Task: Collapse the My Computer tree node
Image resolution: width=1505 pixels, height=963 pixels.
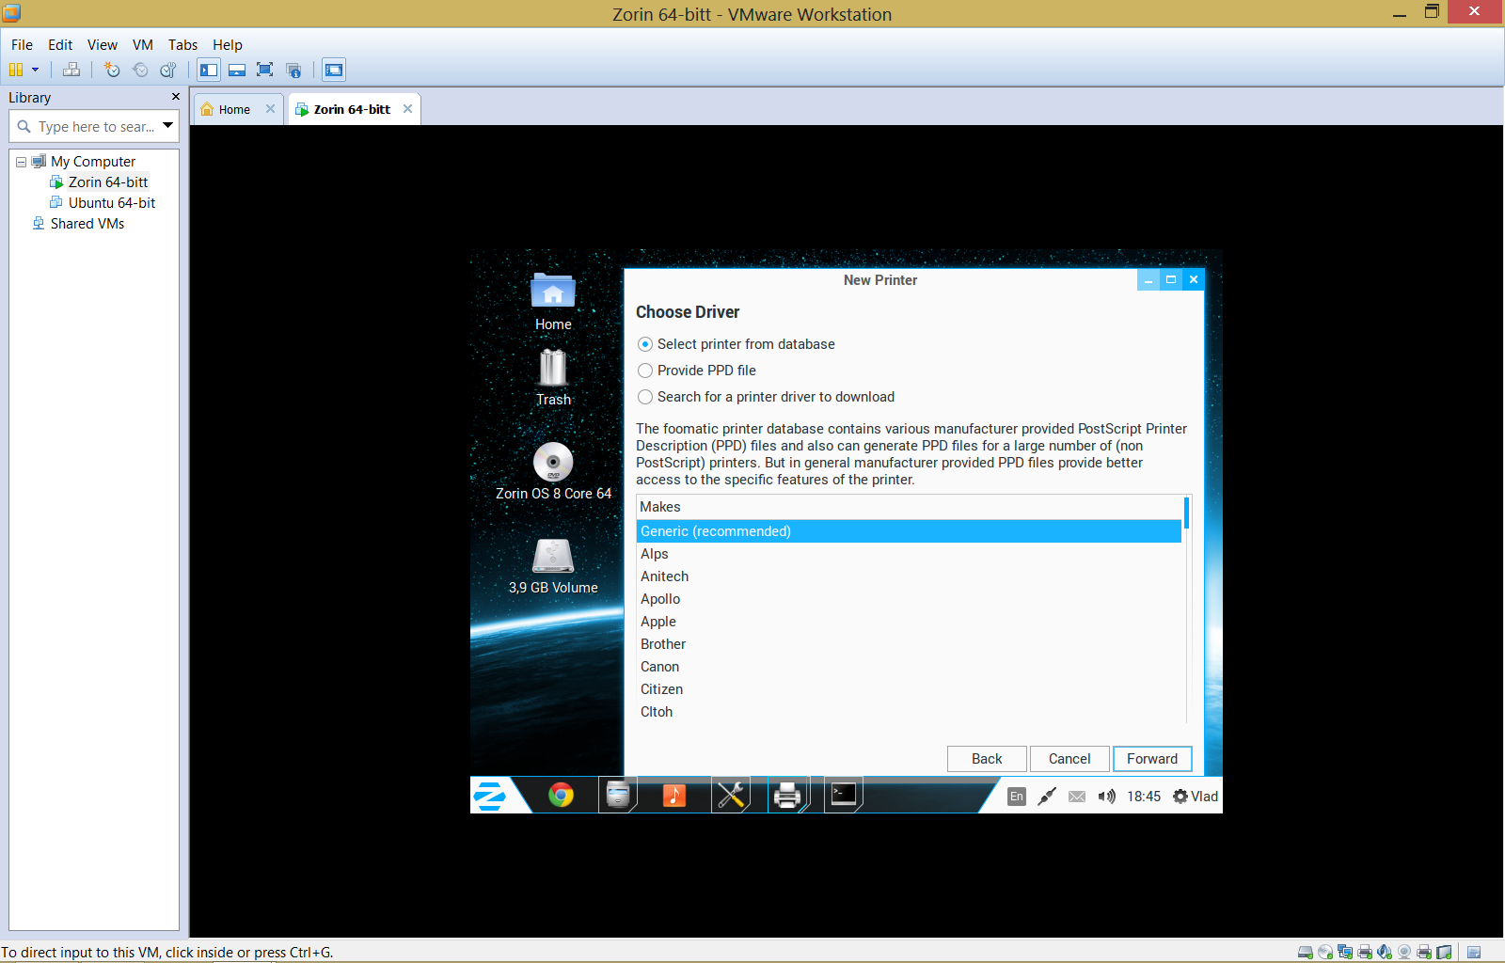Action: pos(21,162)
